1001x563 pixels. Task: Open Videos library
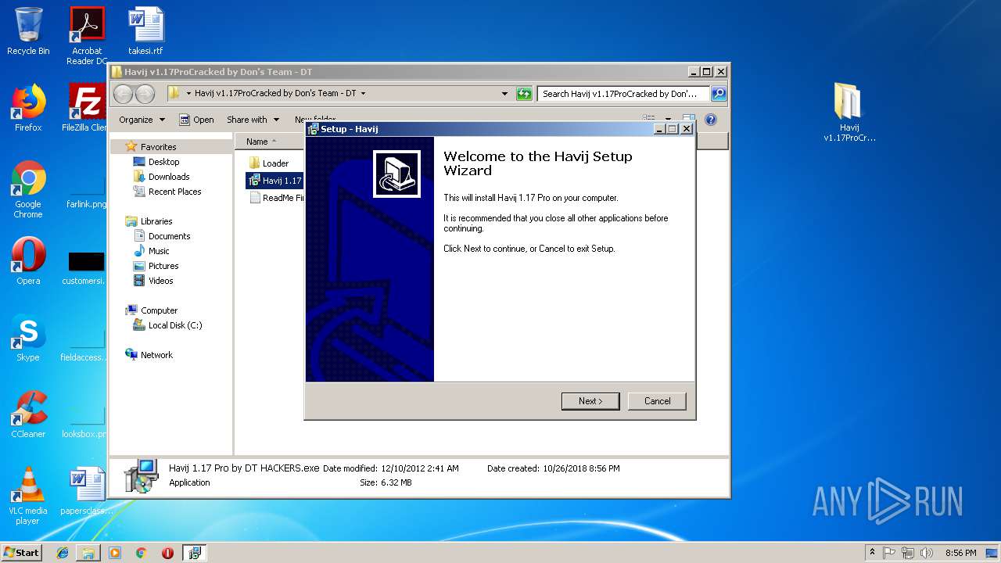pos(160,281)
